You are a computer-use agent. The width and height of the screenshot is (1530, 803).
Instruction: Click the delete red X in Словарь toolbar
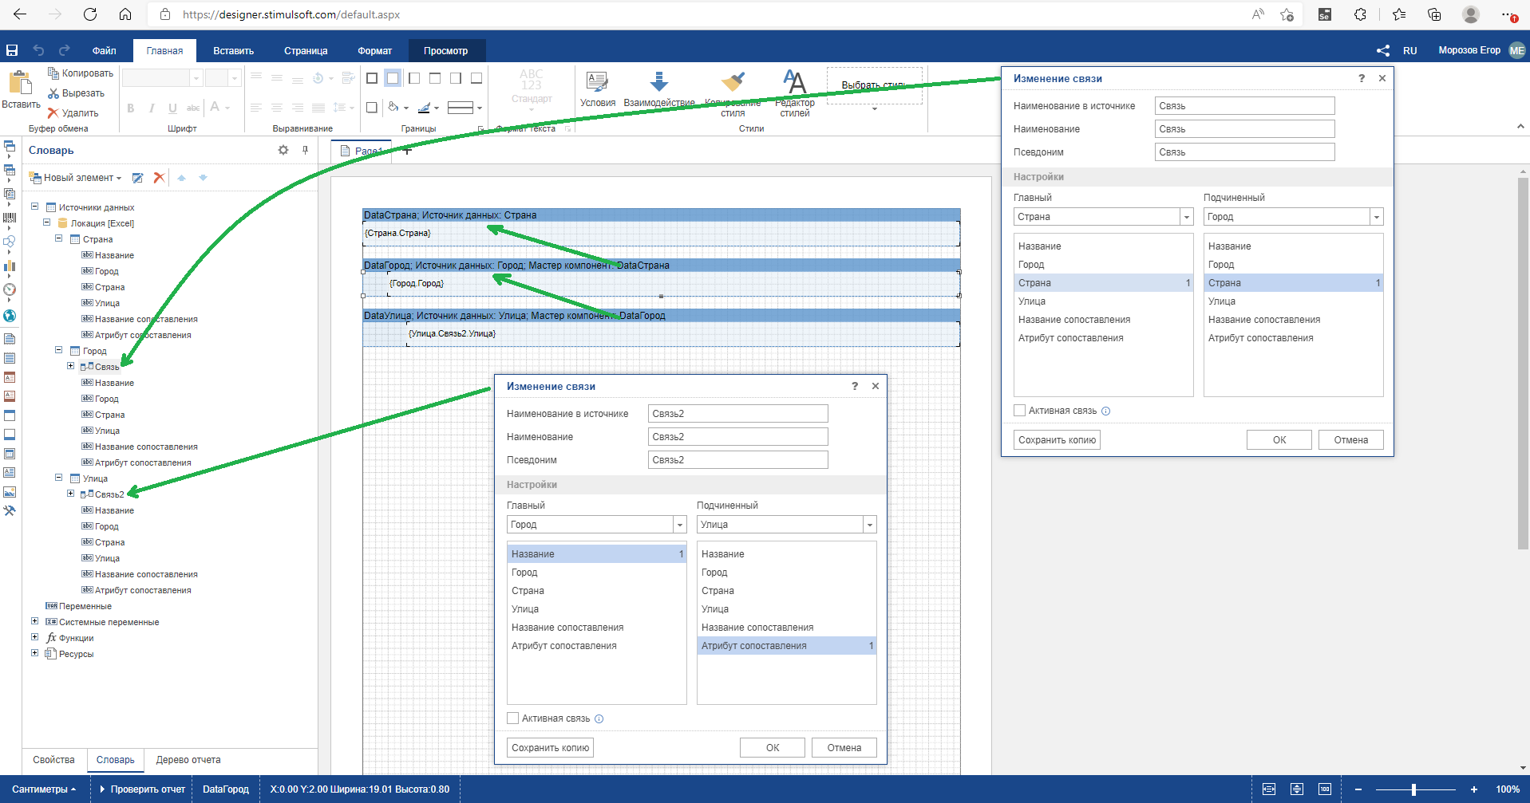coord(159,178)
